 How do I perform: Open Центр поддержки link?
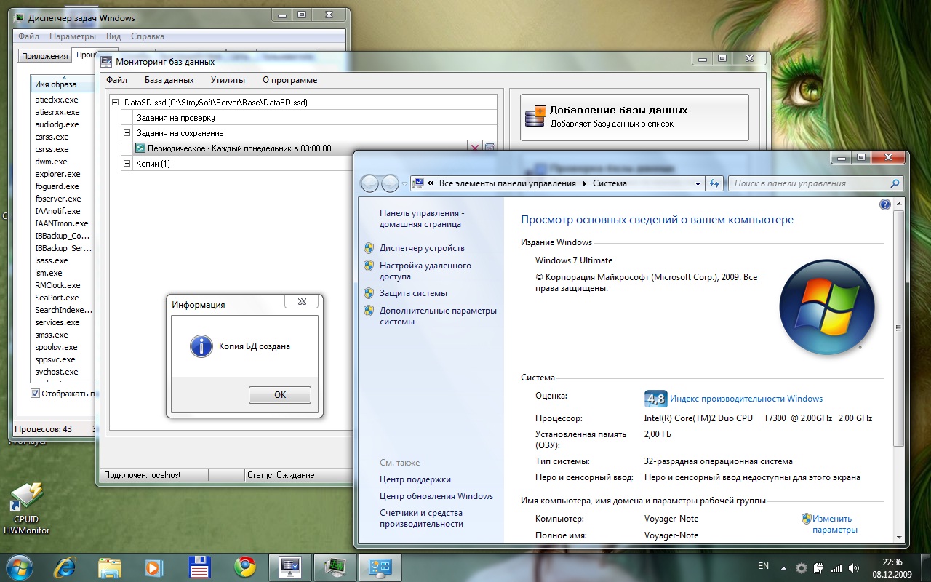click(415, 479)
